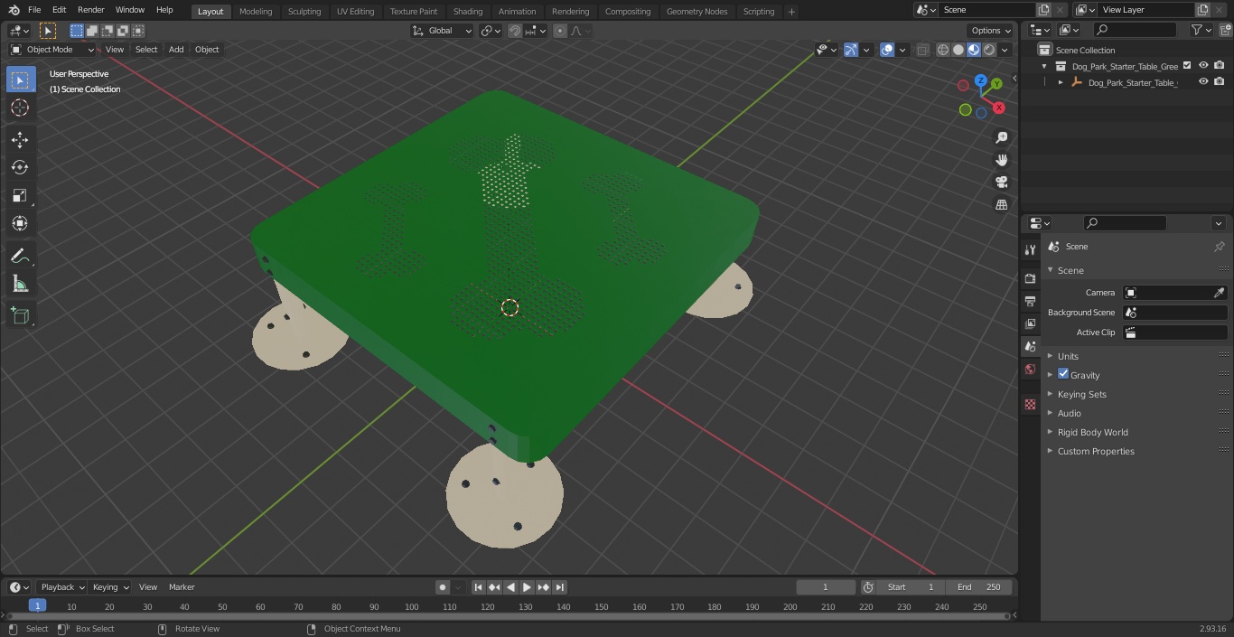Open the View Layer properties tab

pos(1030,324)
